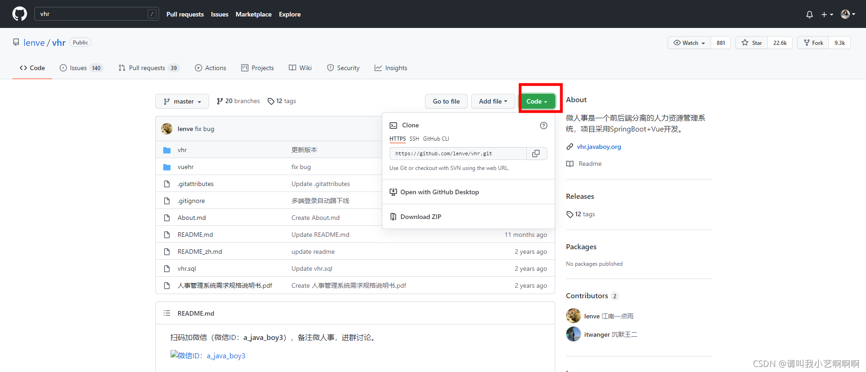Open Marketplace in top navigation

coord(254,14)
